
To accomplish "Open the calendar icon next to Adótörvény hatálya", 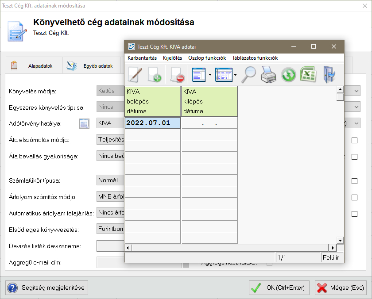I will (84, 124).
